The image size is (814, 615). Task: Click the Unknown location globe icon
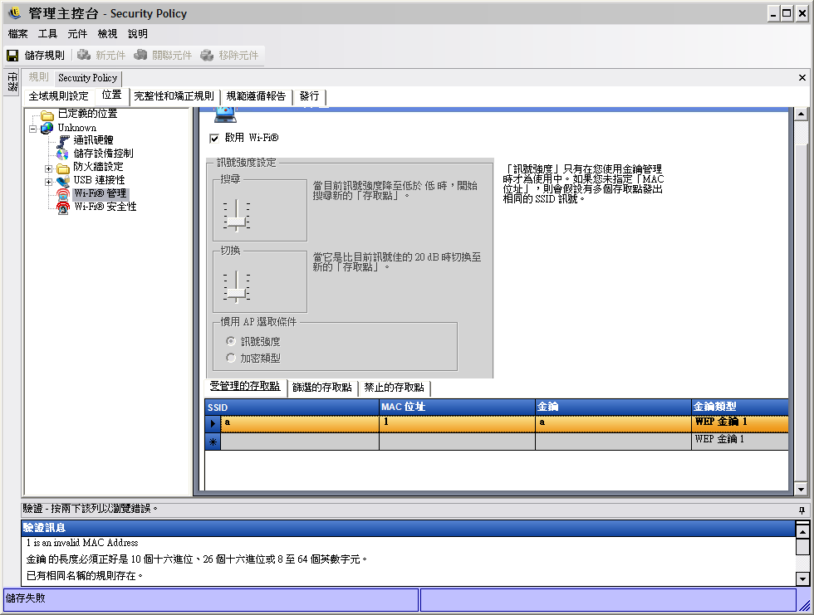47,128
